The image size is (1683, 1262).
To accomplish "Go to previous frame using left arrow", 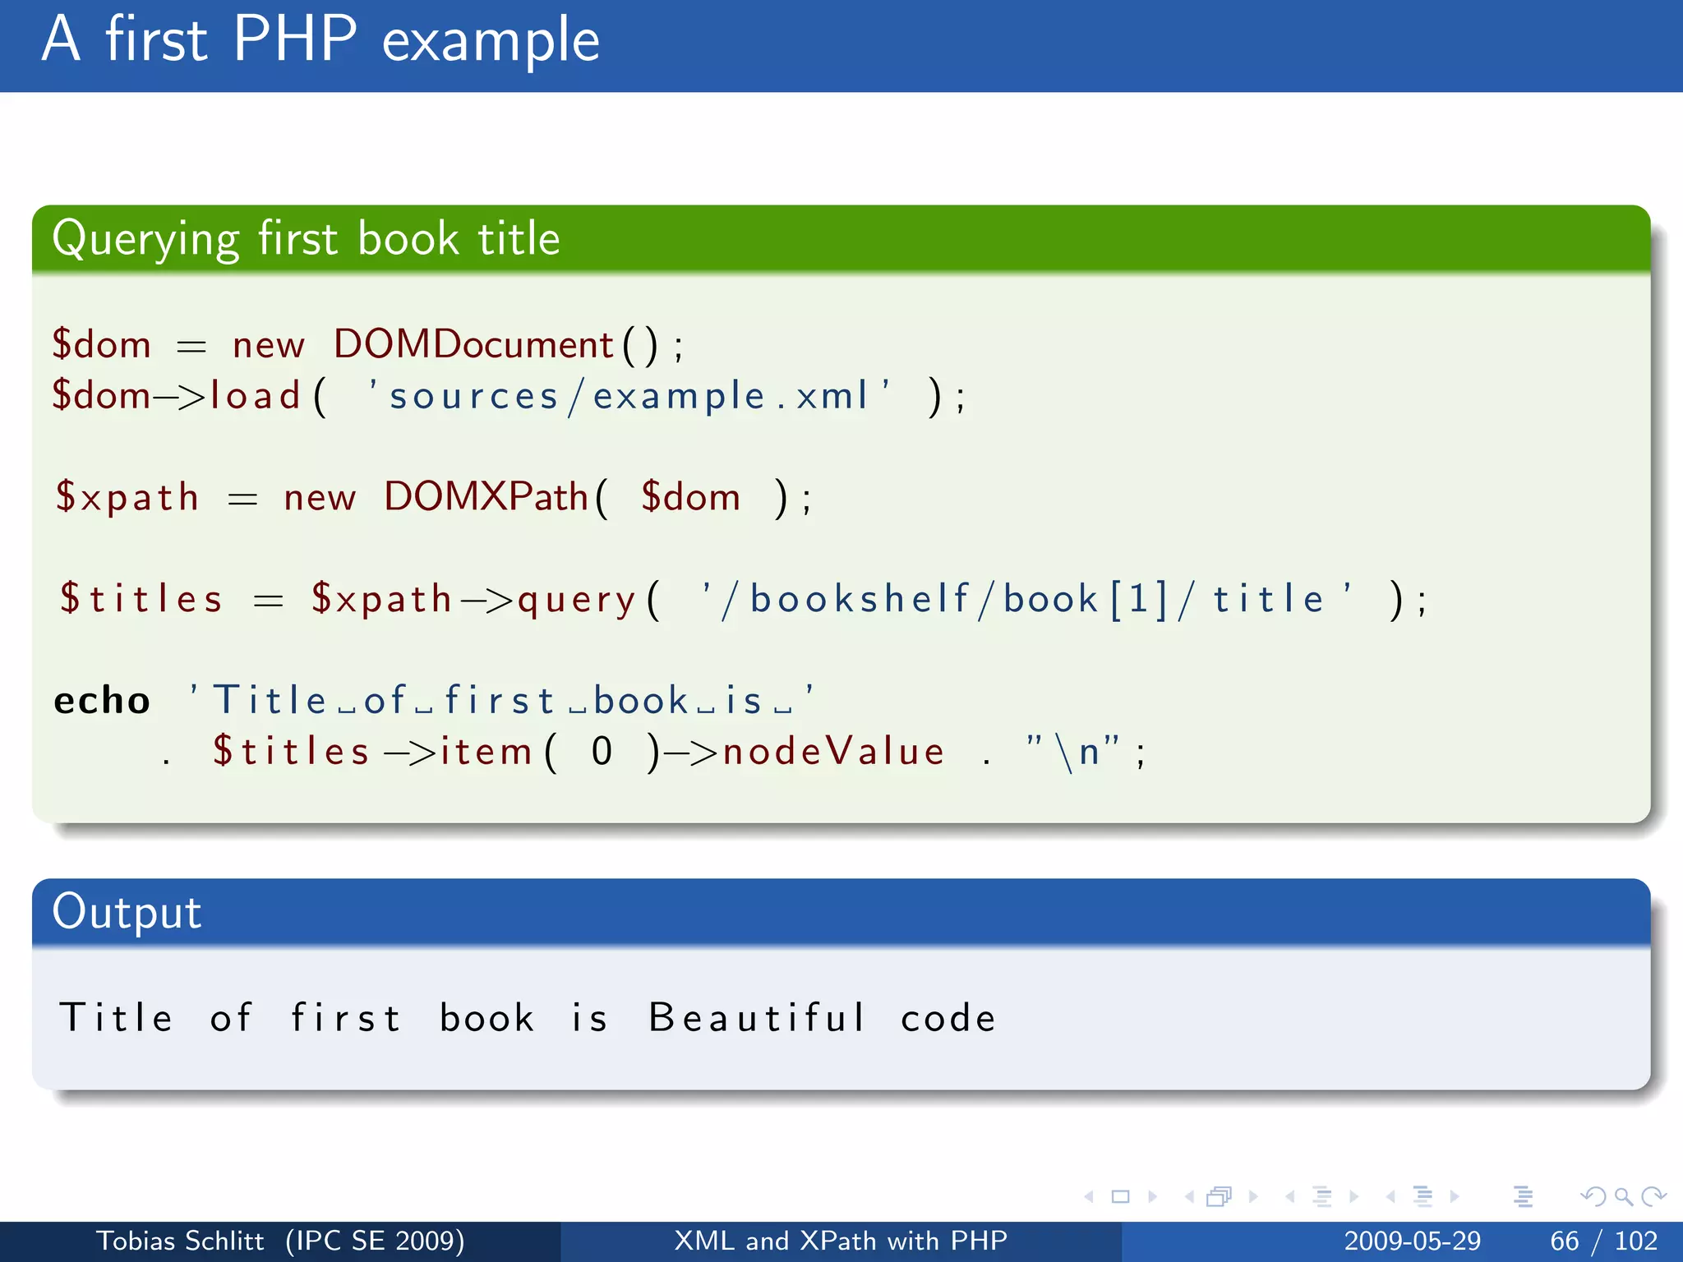I will (x=1189, y=1197).
